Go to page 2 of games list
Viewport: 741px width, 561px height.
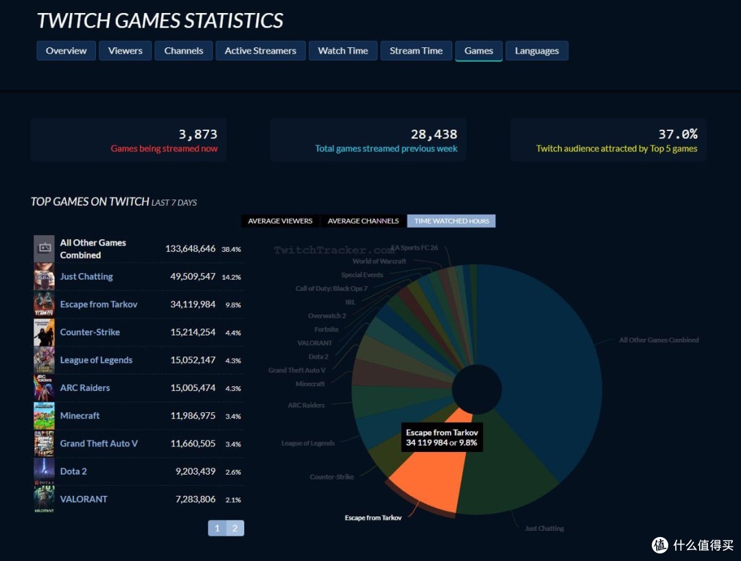pyautogui.click(x=235, y=528)
